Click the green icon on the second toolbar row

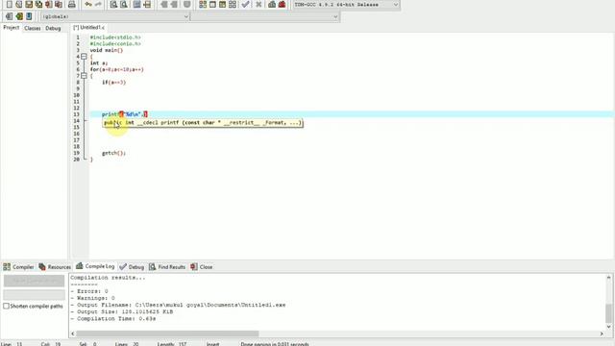[x=19, y=16]
